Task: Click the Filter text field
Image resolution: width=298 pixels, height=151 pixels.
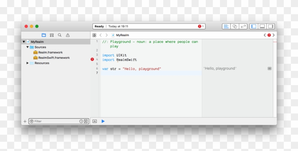Action: tap(55, 121)
